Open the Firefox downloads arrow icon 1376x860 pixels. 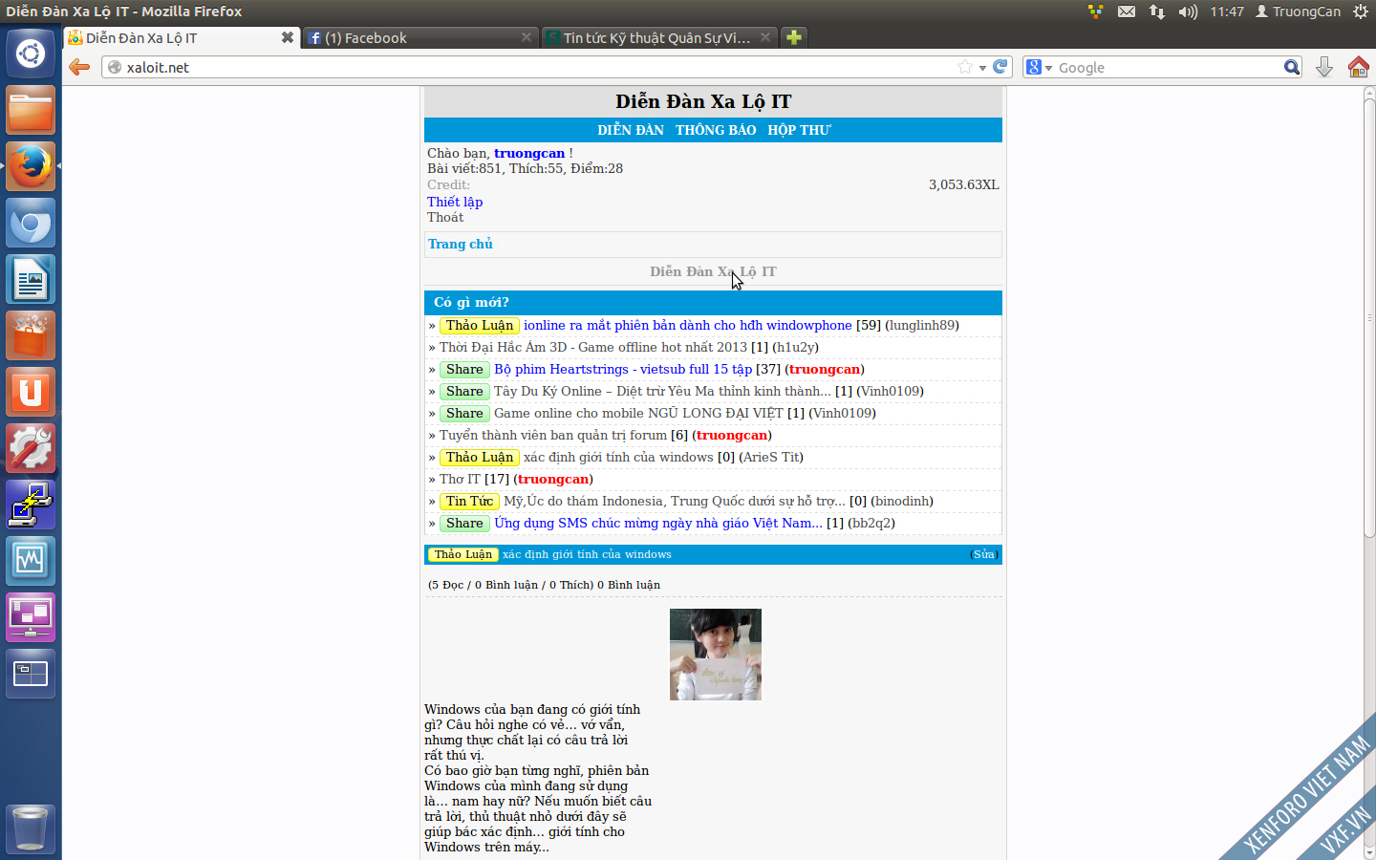(1324, 67)
